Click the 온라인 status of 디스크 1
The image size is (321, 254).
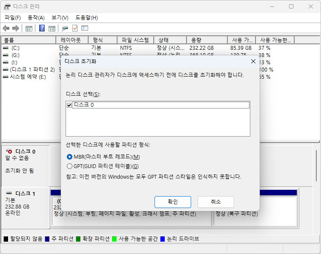[13, 213]
